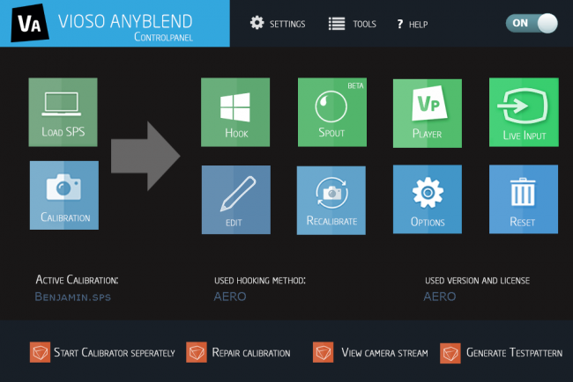Viewport: 573px width, 382px height.
Task: Open the Edit pencil tile
Action: coord(236,200)
